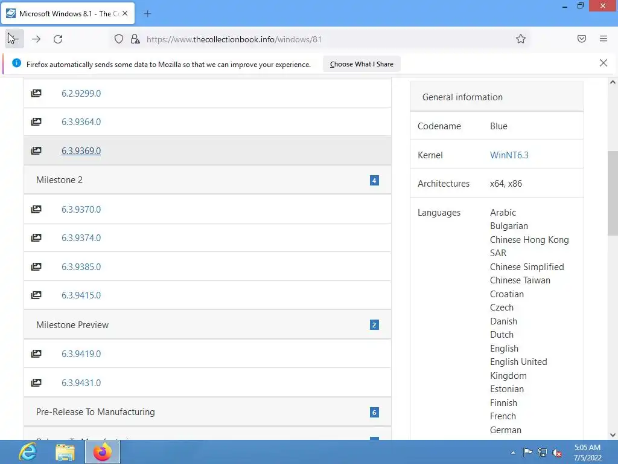The height and width of the screenshot is (464, 618).
Task: Click the page scrollbar up arrow
Action: click(x=613, y=82)
